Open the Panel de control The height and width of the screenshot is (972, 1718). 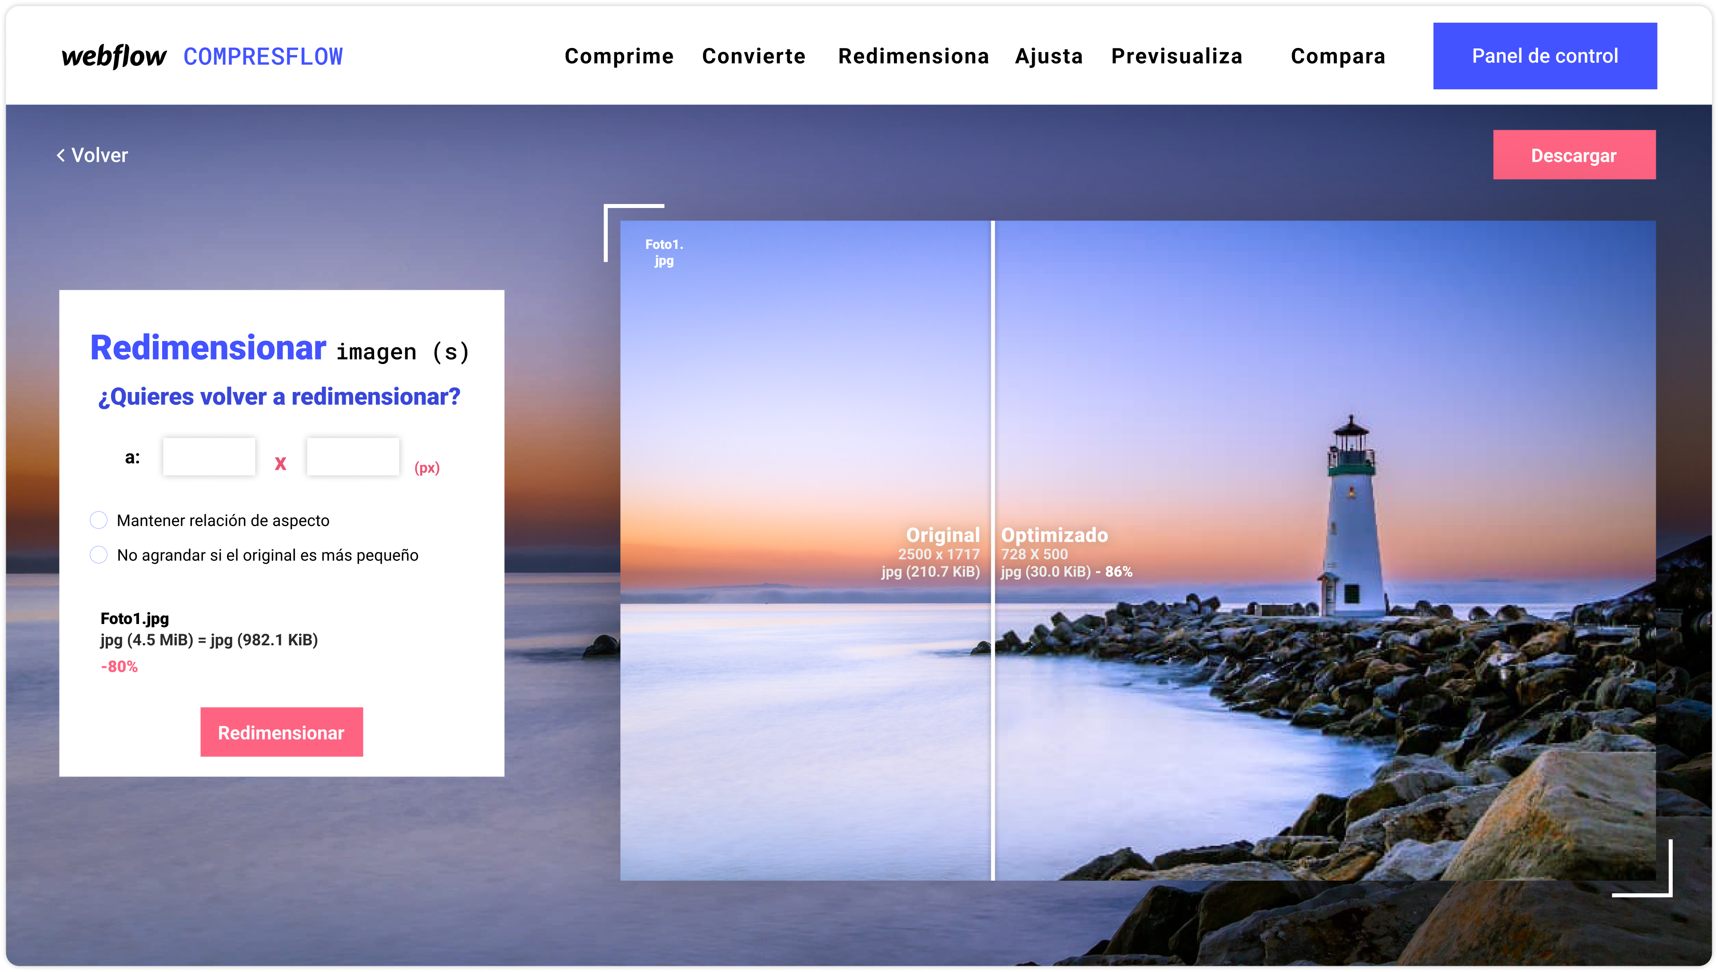(x=1545, y=56)
